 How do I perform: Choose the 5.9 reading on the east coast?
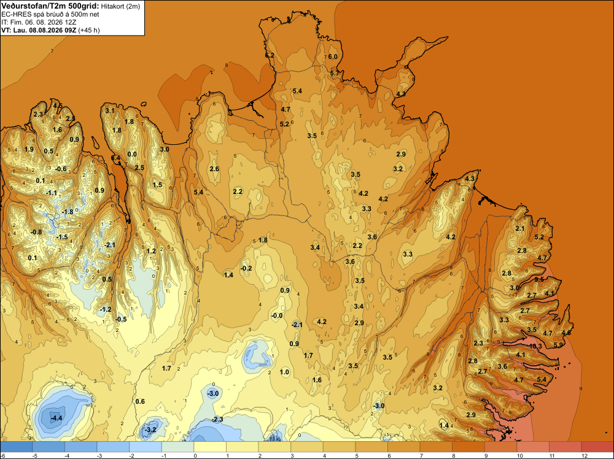coord(558,345)
